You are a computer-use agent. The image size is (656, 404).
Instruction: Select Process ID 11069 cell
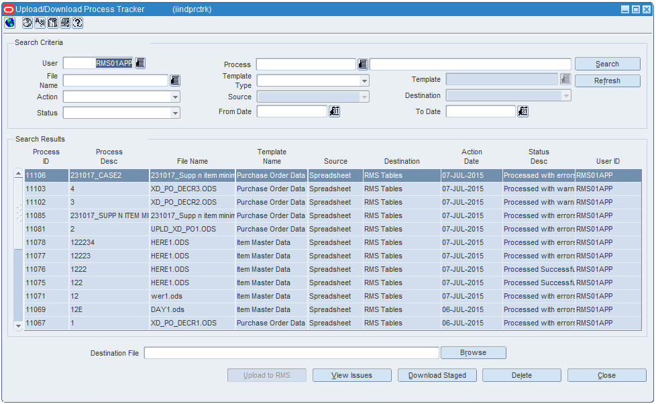(46, 309)
